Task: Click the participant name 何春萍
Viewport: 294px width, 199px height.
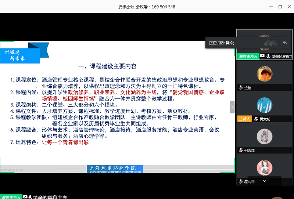Action: [250, 150]
